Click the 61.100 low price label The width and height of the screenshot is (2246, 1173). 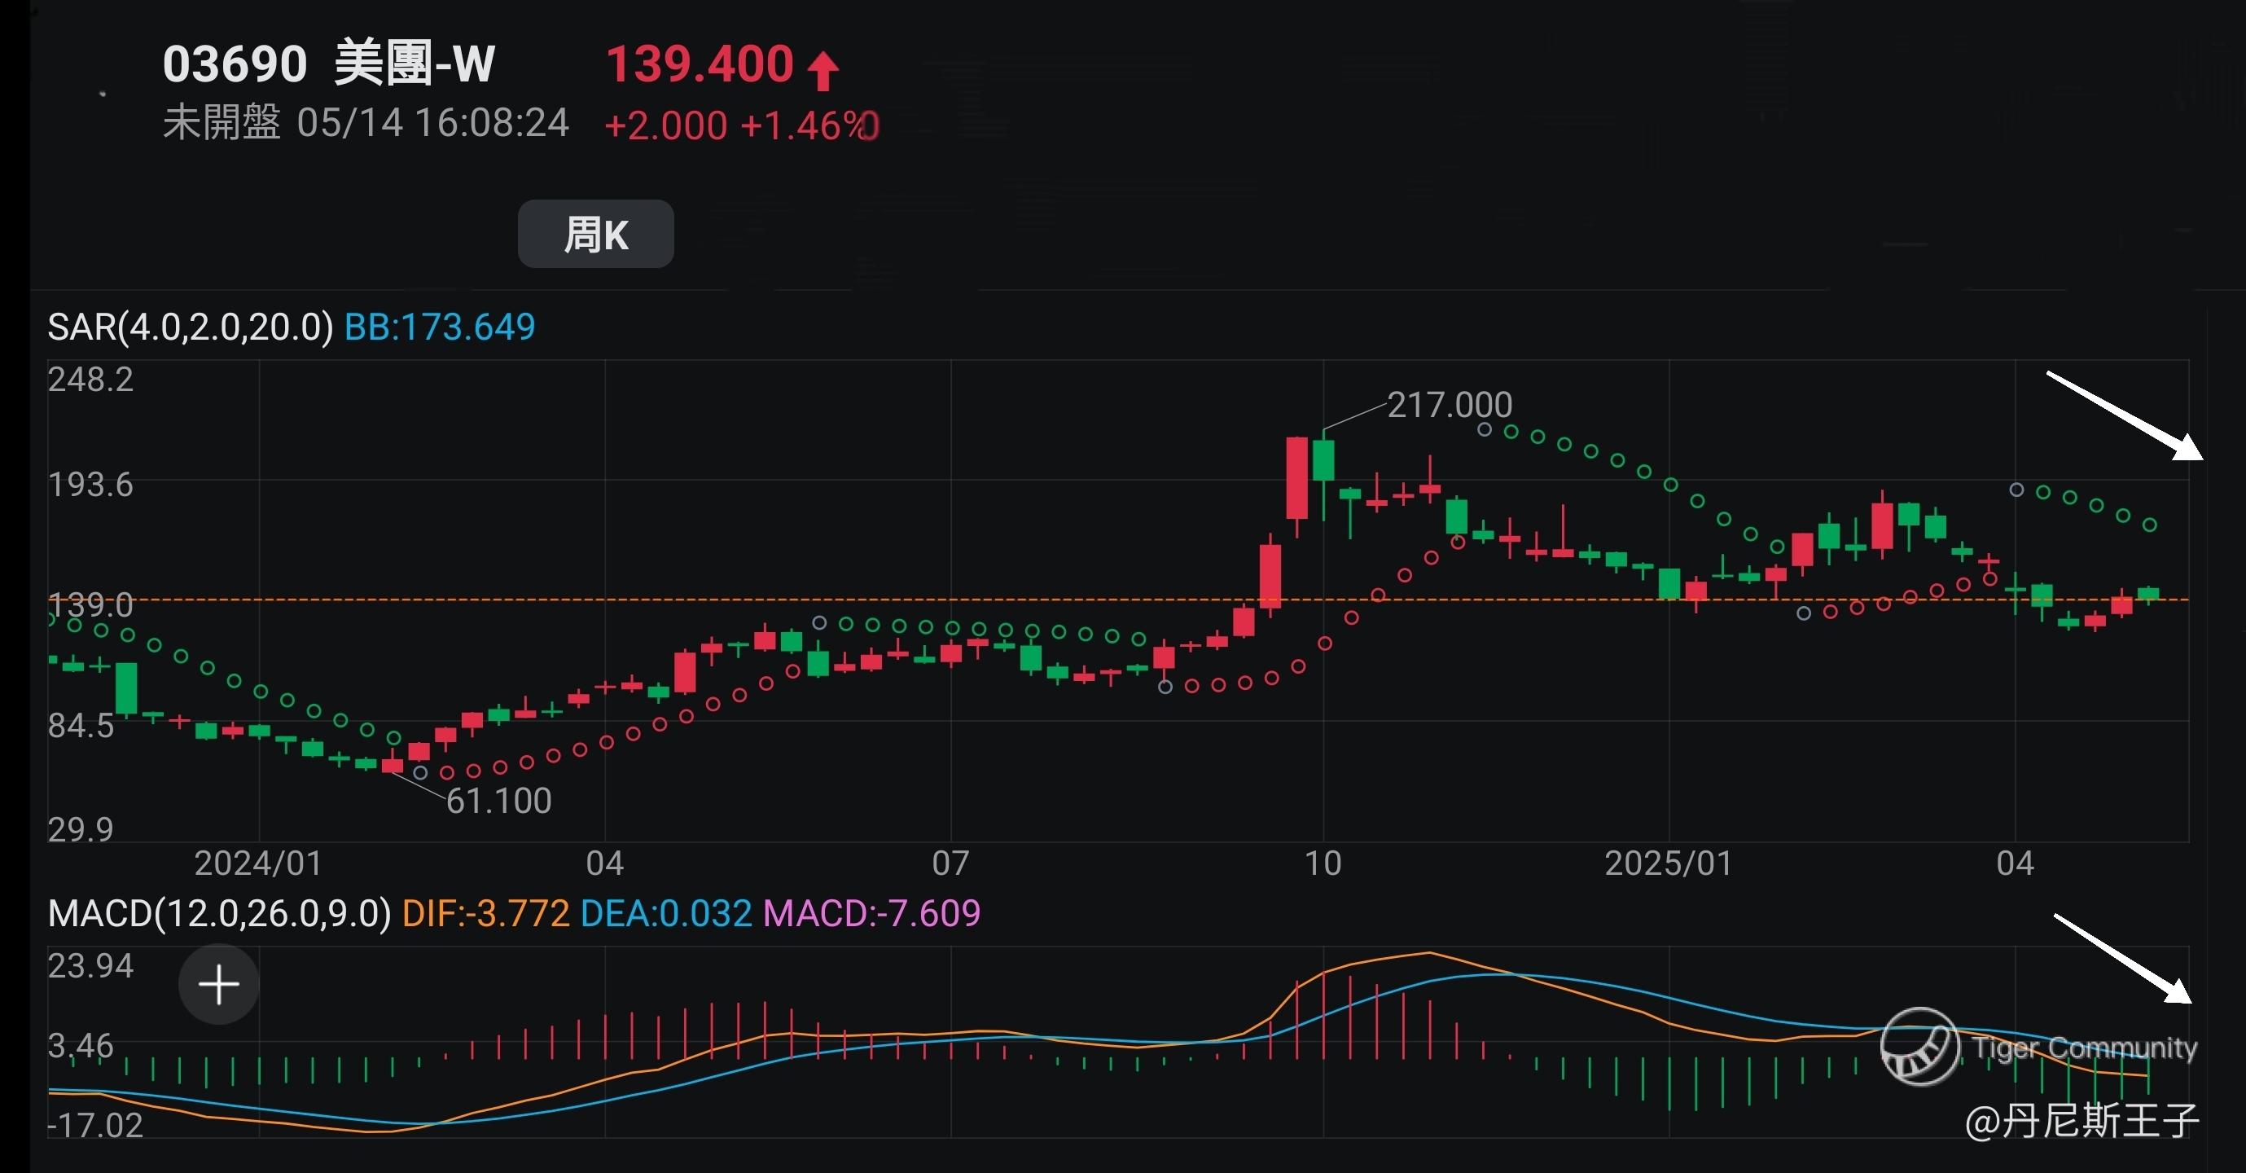[x=498, y=801]
